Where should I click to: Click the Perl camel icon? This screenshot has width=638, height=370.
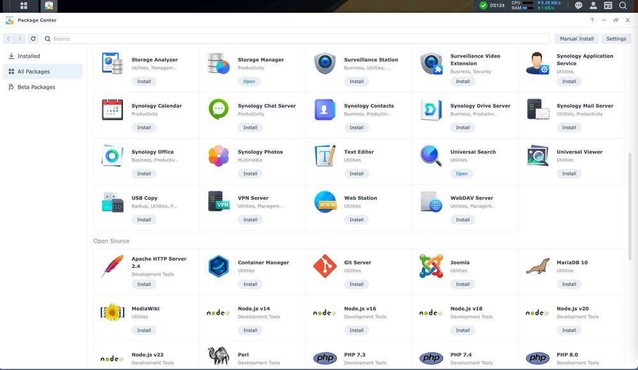(x=218, y=356)
